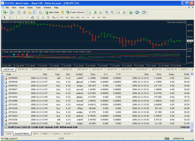This screenshot has width=195, height=141.
Task: Select the arrows drawing tool
Action: pyautogui.click(x=54, y=17)
